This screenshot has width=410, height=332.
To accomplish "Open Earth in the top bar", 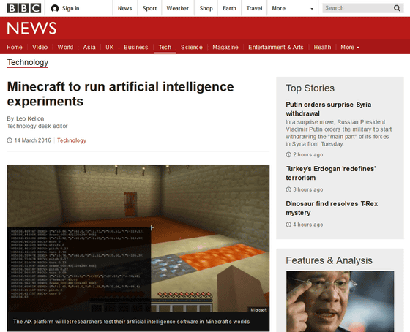I will coord(229,8).
